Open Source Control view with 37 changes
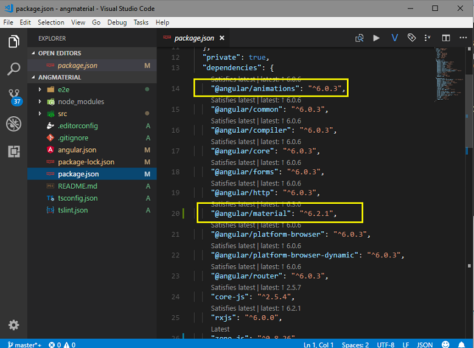 (14, 97)
